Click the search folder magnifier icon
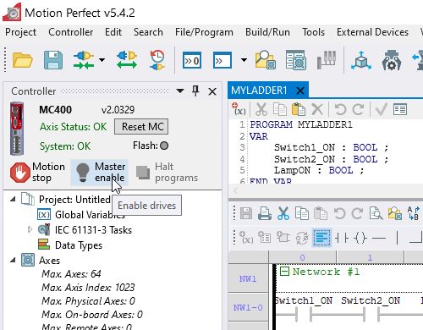The image size is (423, 330). [266, 60]
